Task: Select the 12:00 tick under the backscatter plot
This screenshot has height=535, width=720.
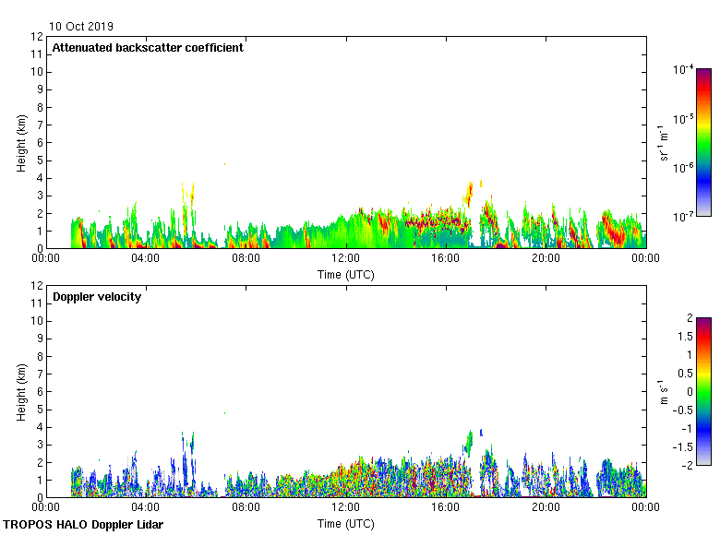Action: pyautogui.click(x=346, y=259)
